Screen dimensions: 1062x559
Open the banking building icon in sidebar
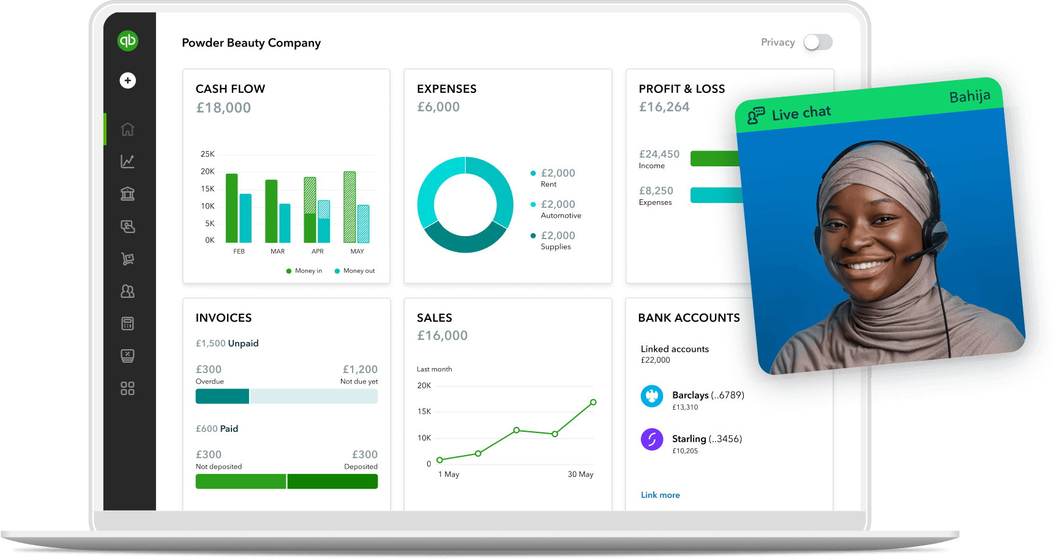[127, 194]
